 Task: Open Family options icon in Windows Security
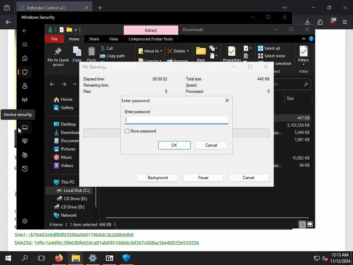(25, 155)
